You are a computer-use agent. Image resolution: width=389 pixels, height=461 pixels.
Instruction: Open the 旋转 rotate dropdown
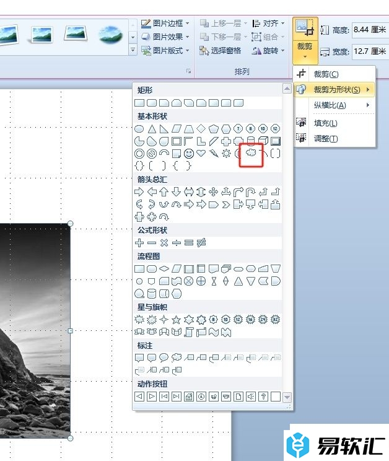pyautogui.click(x=269, y=51)
